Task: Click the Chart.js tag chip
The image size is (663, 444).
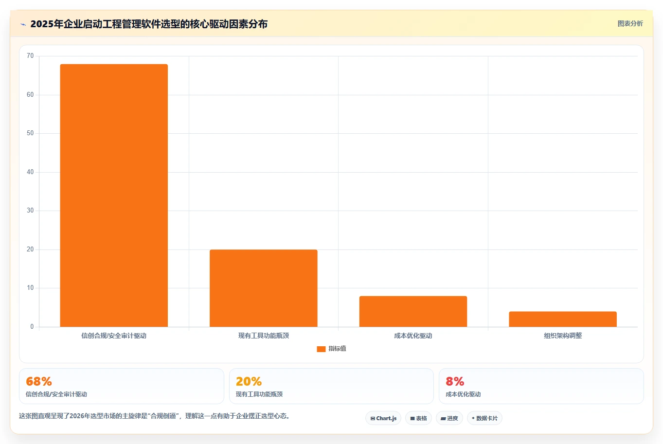Action: 383,418
